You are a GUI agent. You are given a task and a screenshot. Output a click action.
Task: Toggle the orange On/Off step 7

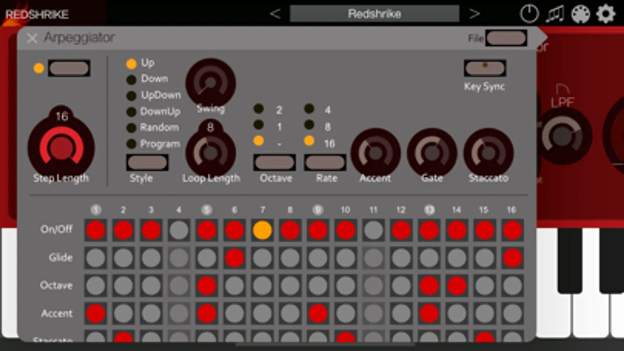[262, 230]
